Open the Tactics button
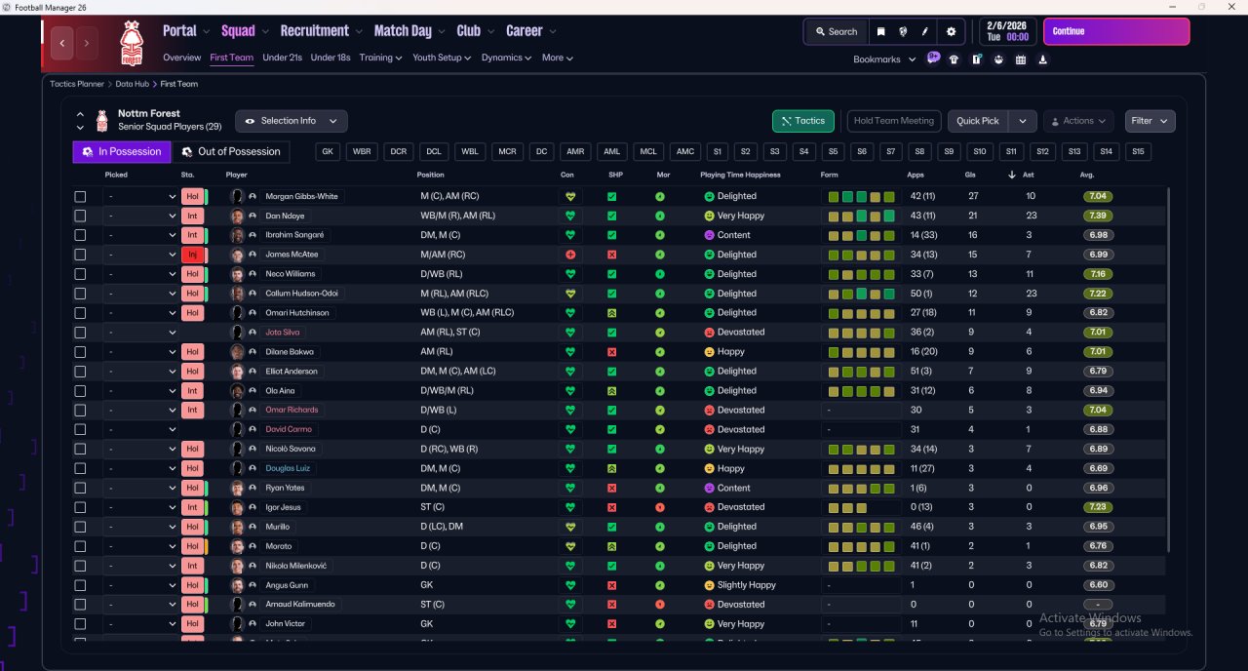 (802, 121)
